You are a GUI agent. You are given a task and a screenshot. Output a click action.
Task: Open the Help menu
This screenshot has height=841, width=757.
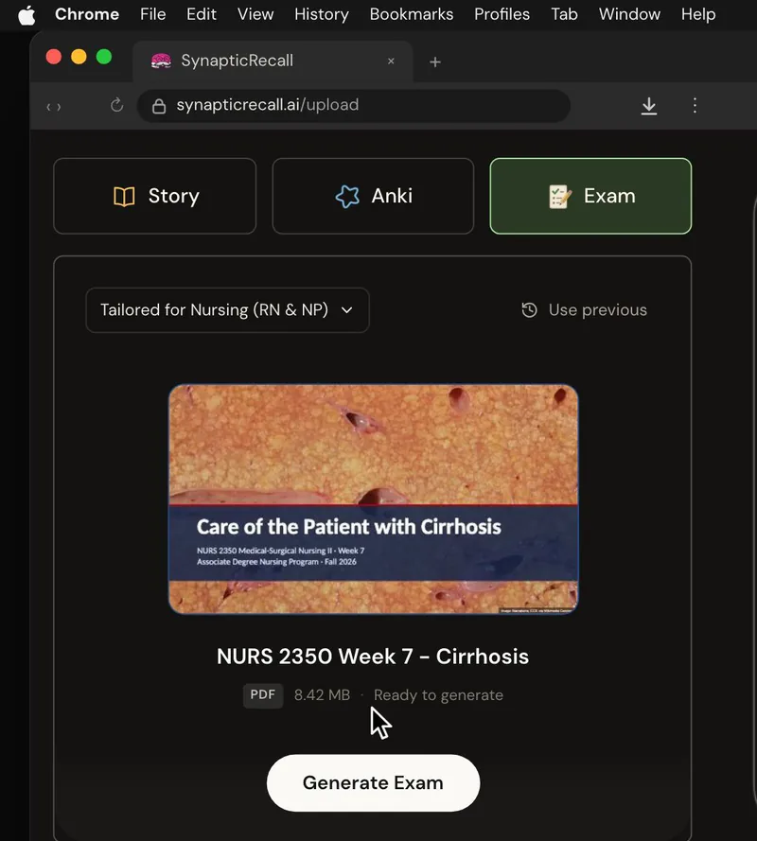click(698, 14)
